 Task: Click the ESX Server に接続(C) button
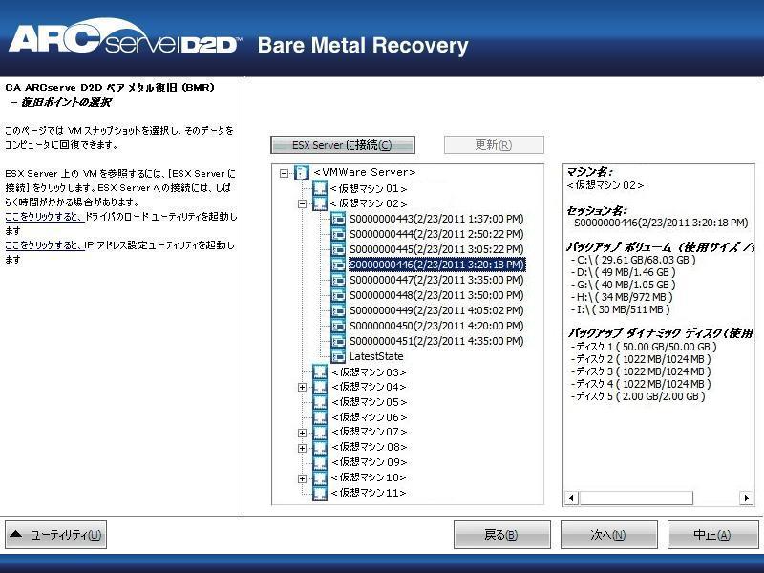[x=343, y=145]
